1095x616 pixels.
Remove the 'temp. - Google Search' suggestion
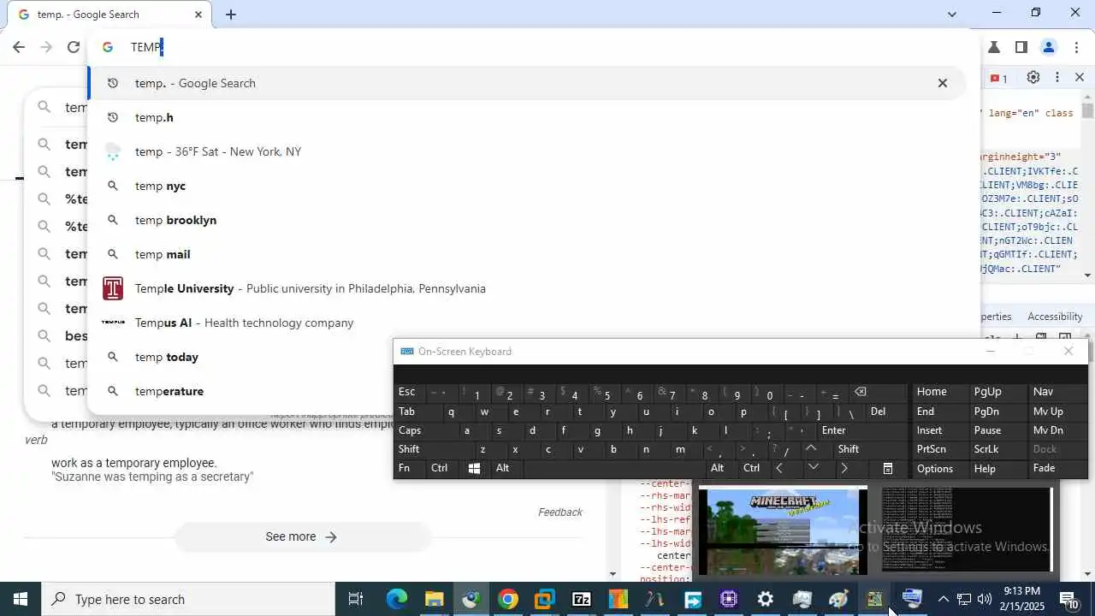(x=943, y=83)
